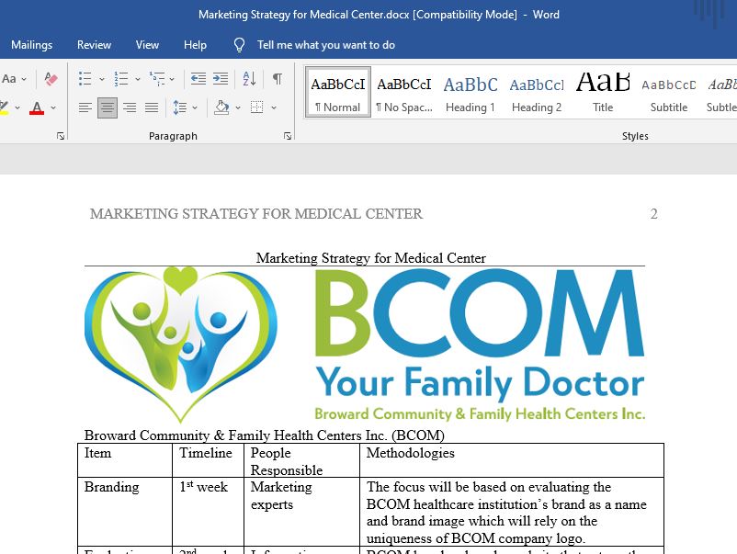Click the Methodologies table header cell
737x554 pixels.
(x=512, y=460)
